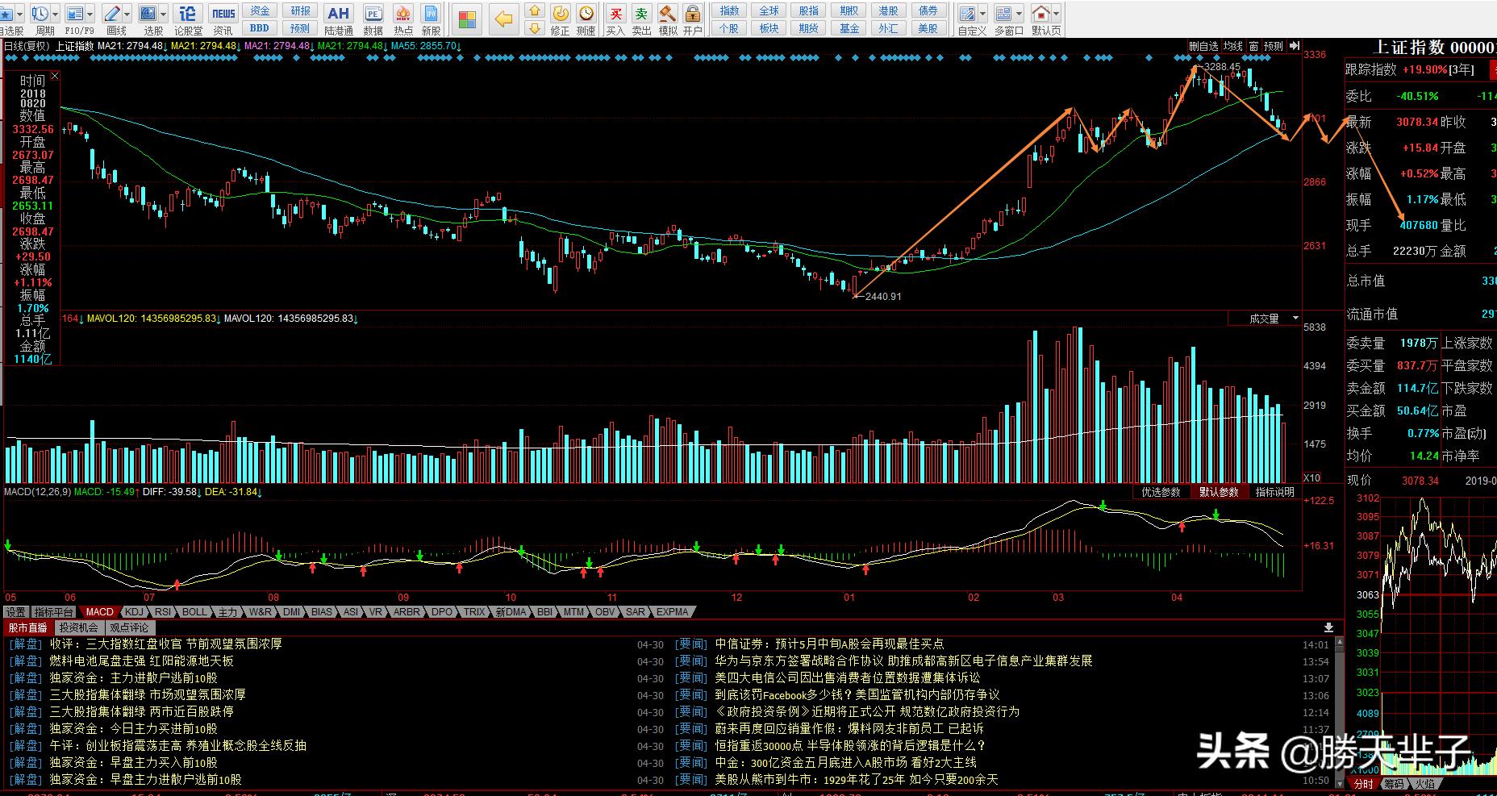Open the AH 陆港通 view
1497x796 pixels.
coord(338,19)
